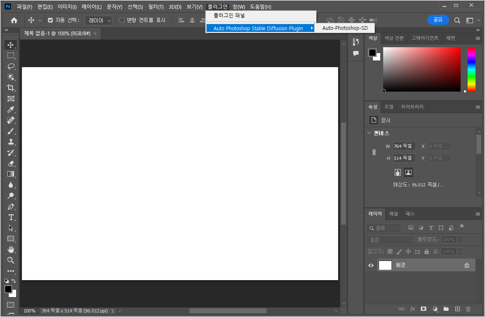
Task: Select the Rectangular Marquee tool
Action: 11,56
